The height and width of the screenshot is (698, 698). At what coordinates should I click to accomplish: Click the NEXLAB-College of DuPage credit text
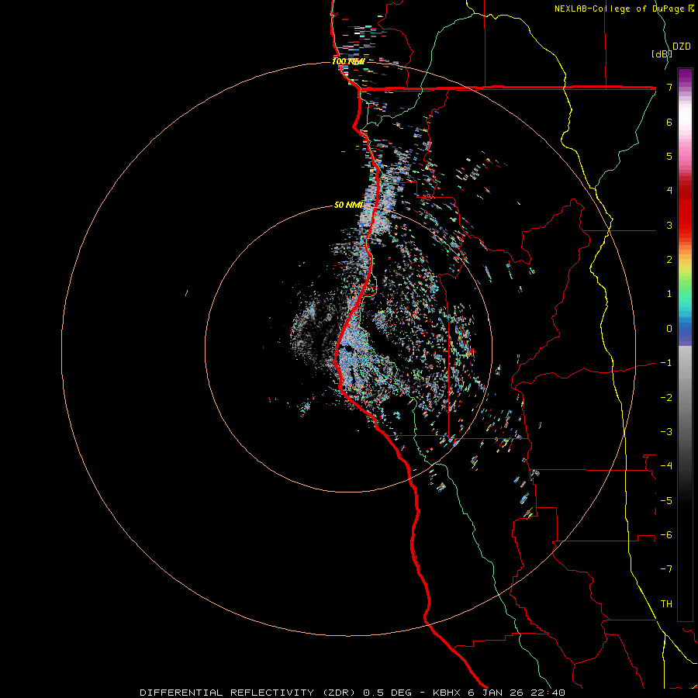point(624,9)
